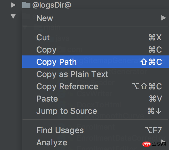Select the @logsDir@ folder label
169x150 pixels.
52,5
